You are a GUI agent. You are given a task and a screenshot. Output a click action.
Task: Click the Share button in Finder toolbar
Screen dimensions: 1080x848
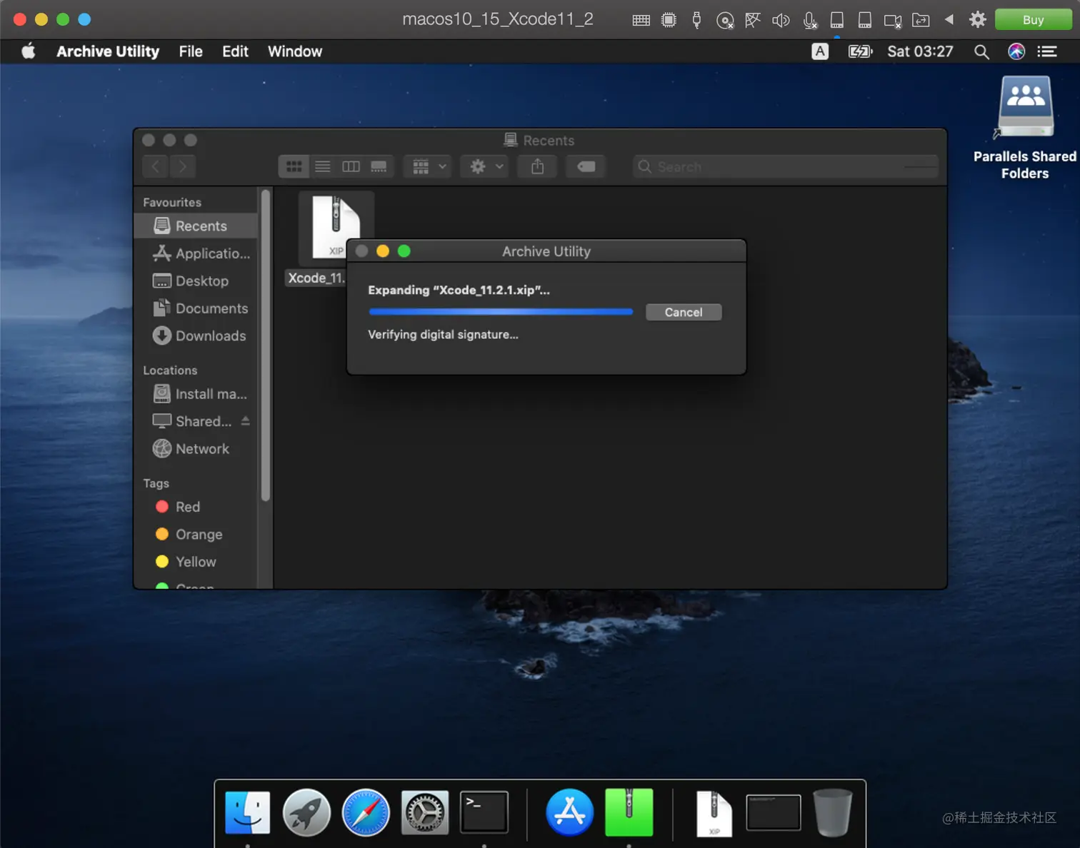[538, 166]
